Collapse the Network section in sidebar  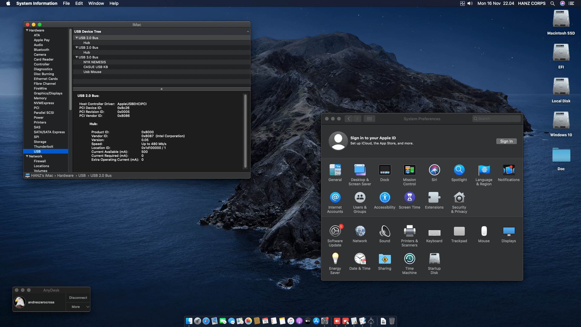(27, 156)
